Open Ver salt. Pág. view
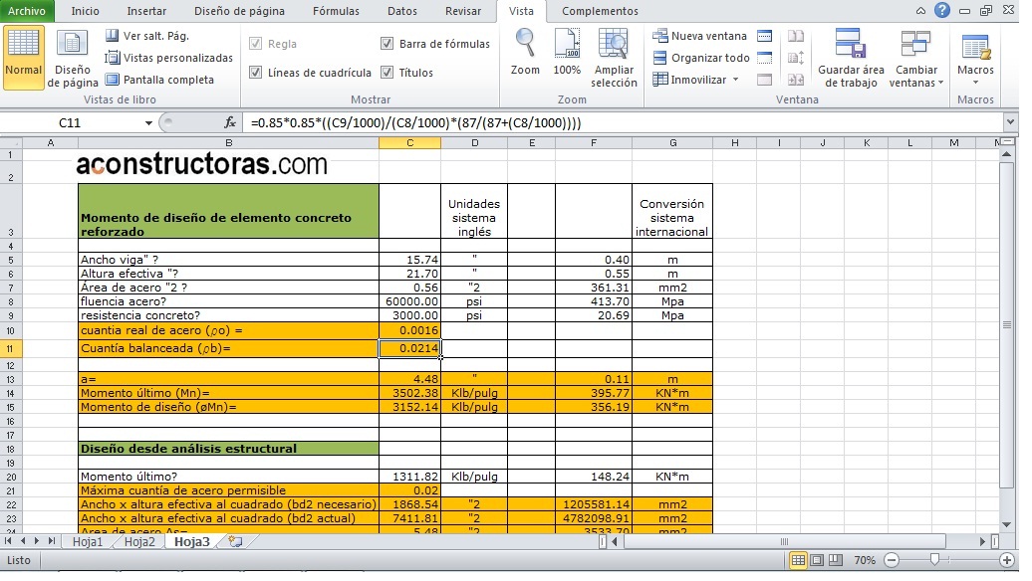This screenshot has width=1032, height=581. coord(147,36)
